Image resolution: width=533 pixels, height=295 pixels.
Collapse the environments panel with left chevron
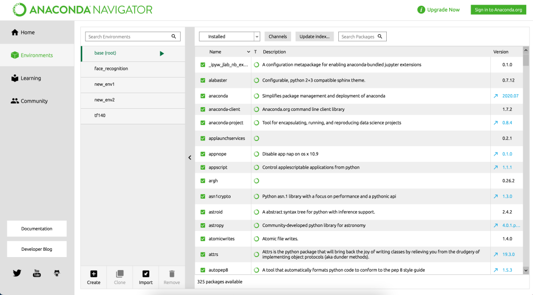[189, 158]
